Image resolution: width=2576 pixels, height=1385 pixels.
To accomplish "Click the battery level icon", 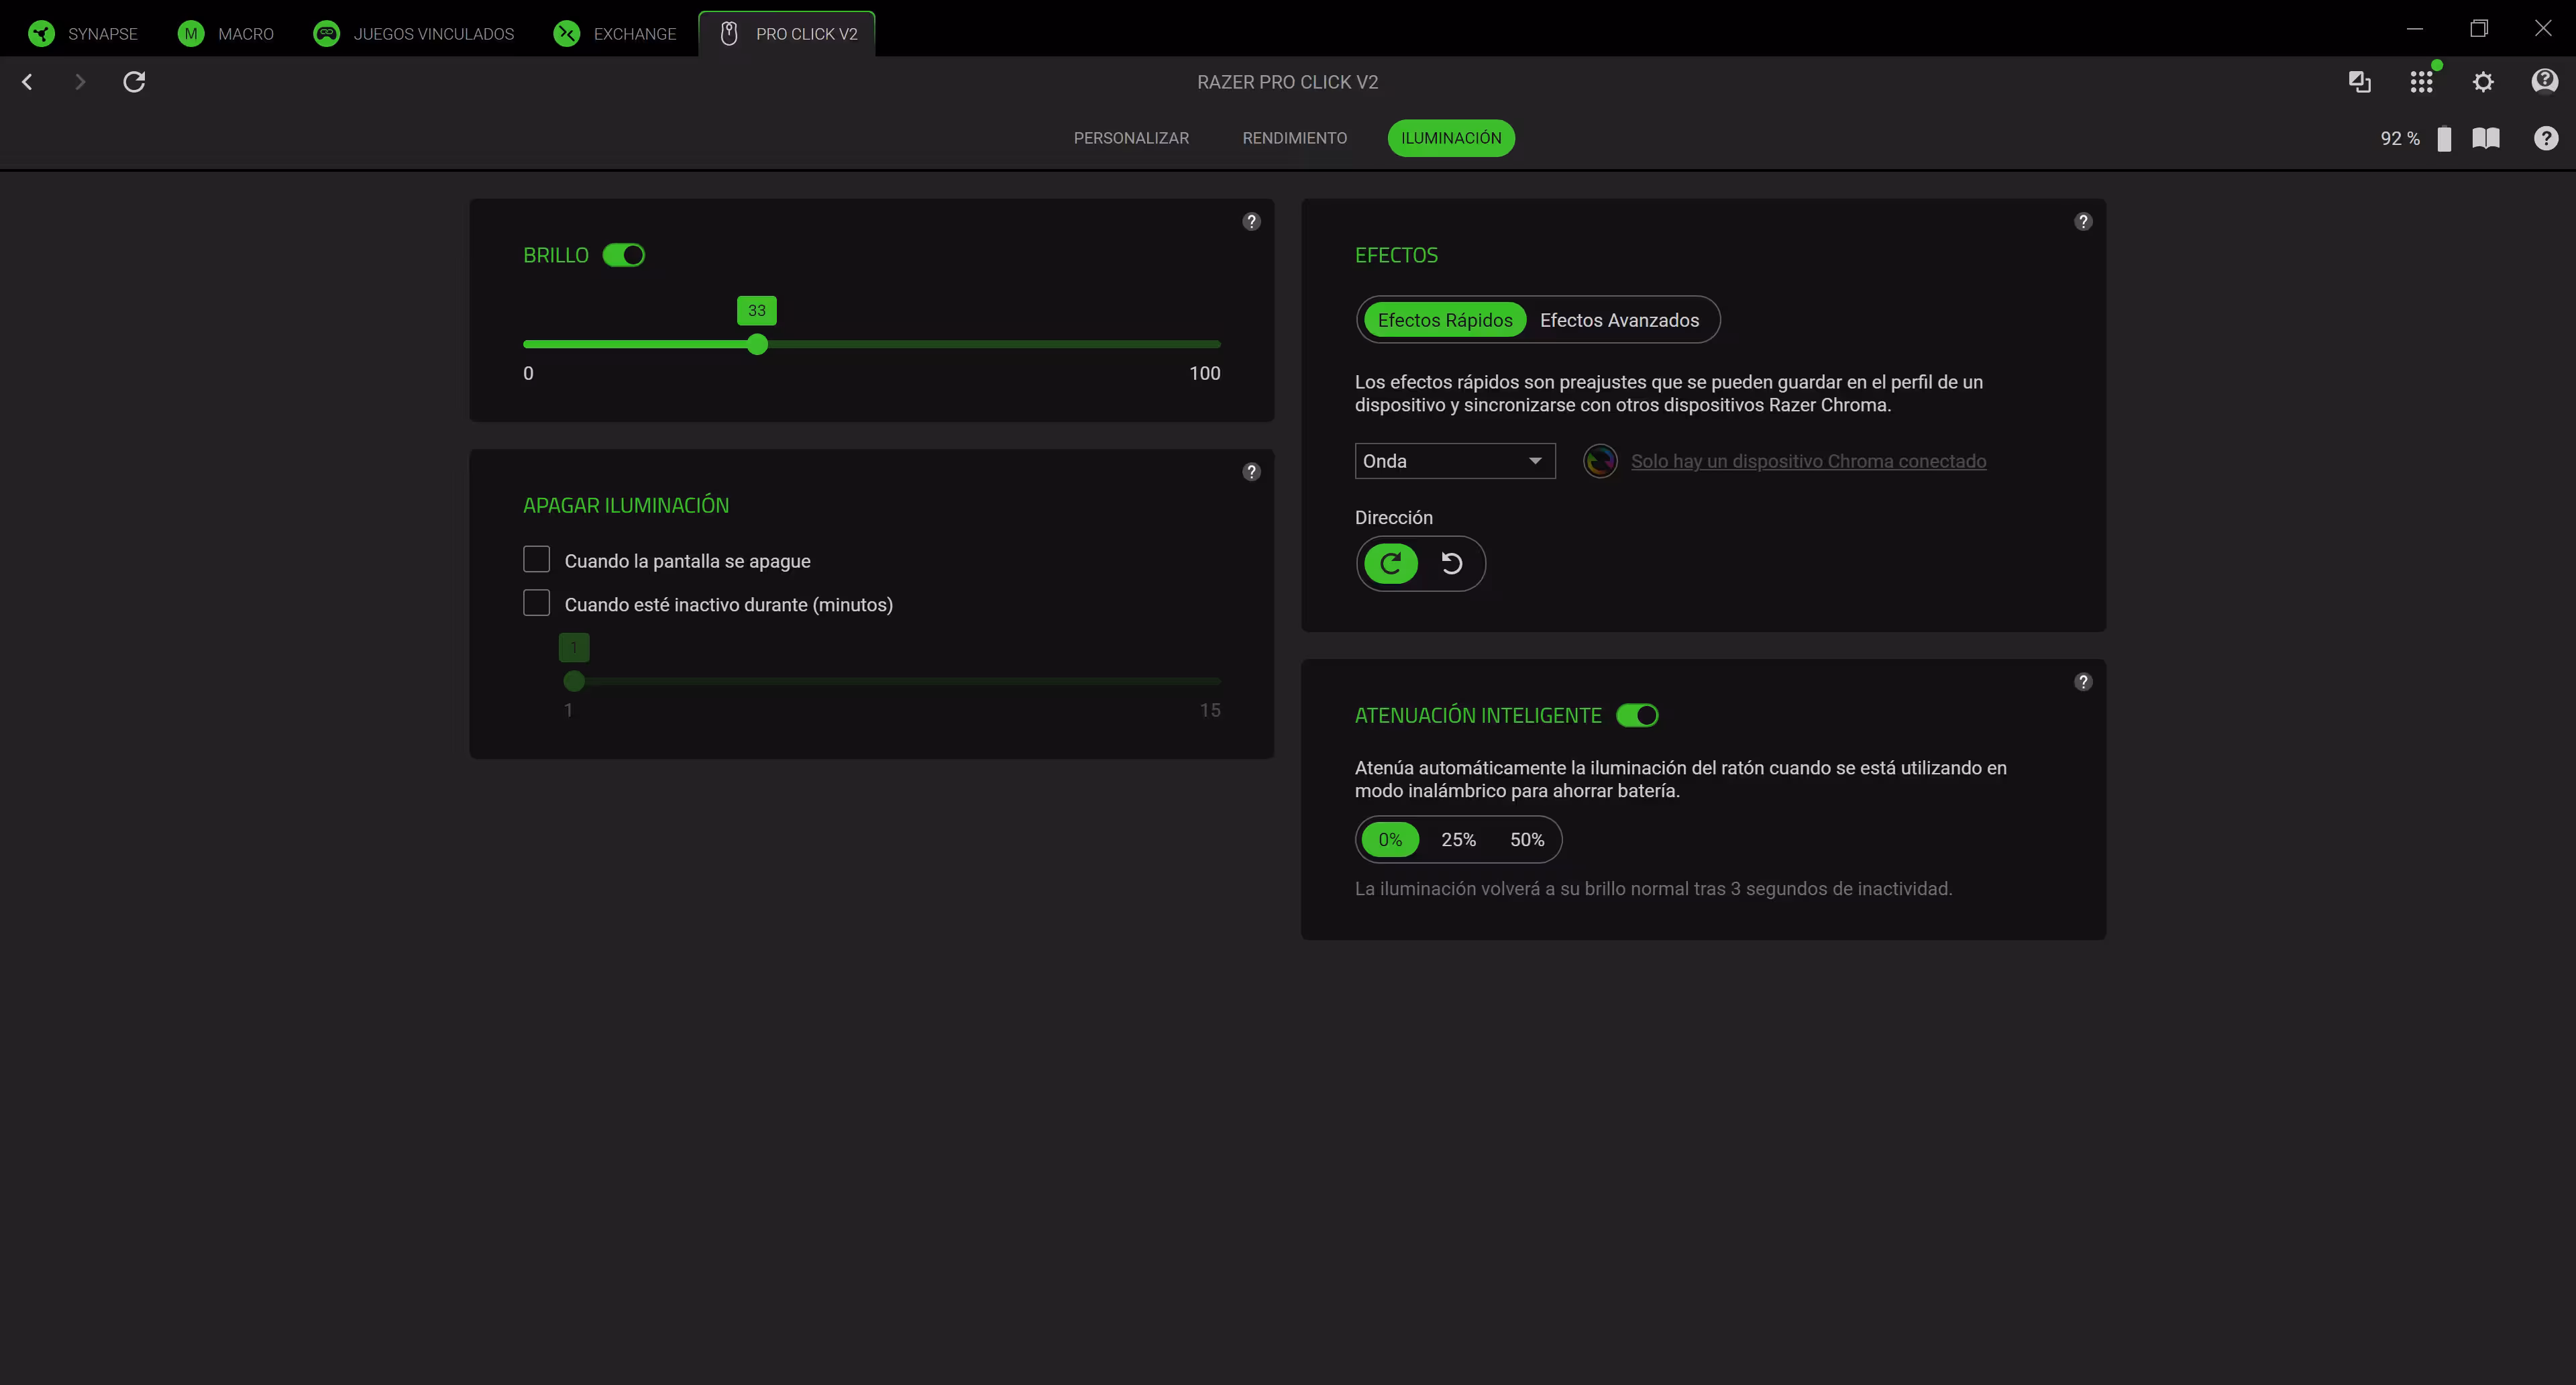I will coord(2444,139).
